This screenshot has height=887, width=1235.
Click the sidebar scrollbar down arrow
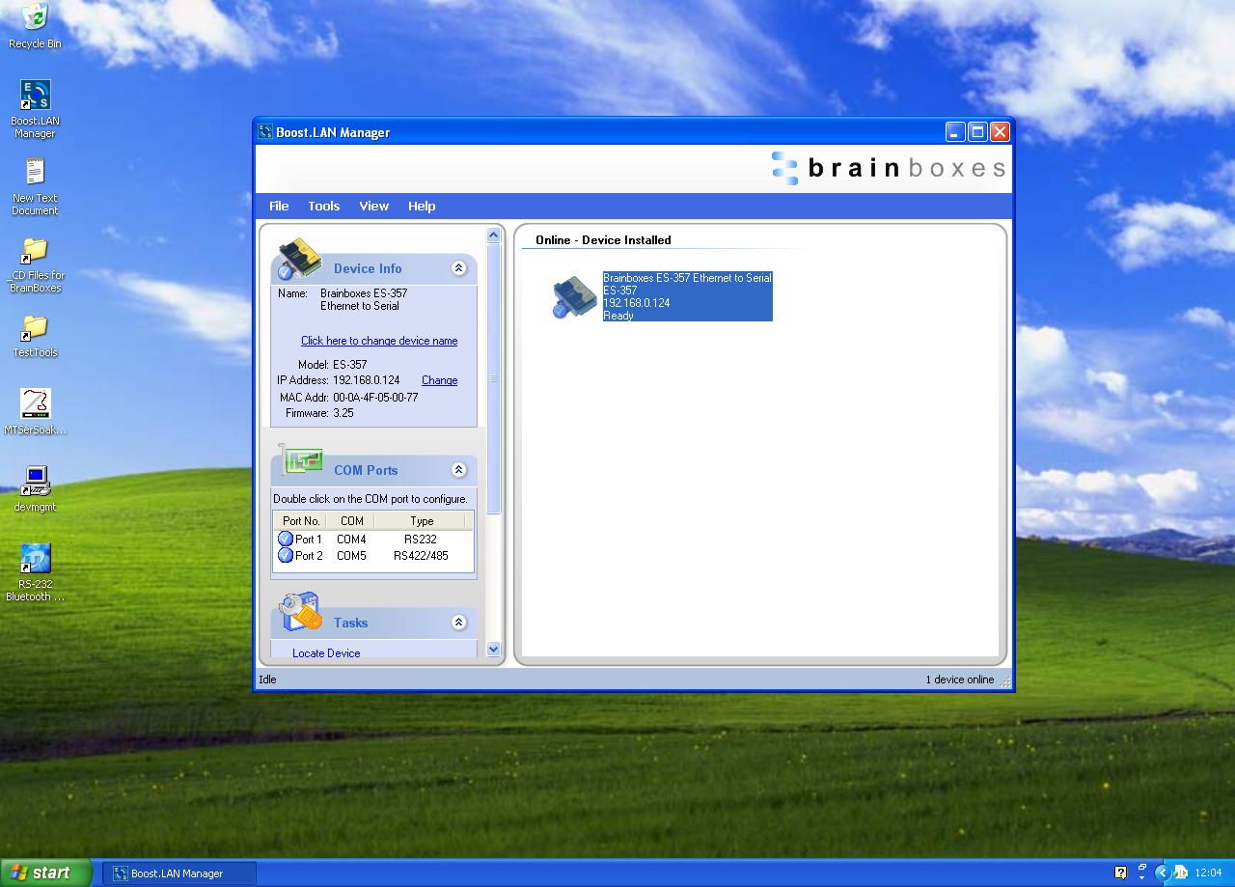(x=493, y=650)
